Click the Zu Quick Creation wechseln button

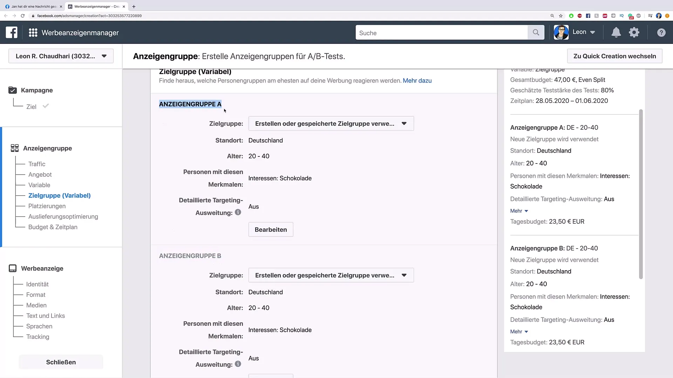[615, 56]
